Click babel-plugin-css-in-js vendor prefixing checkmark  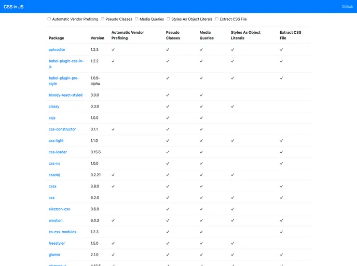pos(113,61)
